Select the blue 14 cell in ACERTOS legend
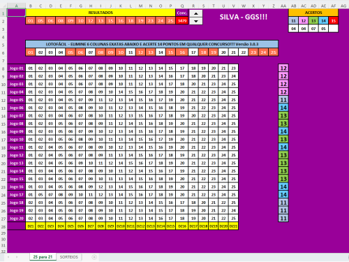Screen dimensions: 349x262 pyautogui.click(x=323, y=21)
